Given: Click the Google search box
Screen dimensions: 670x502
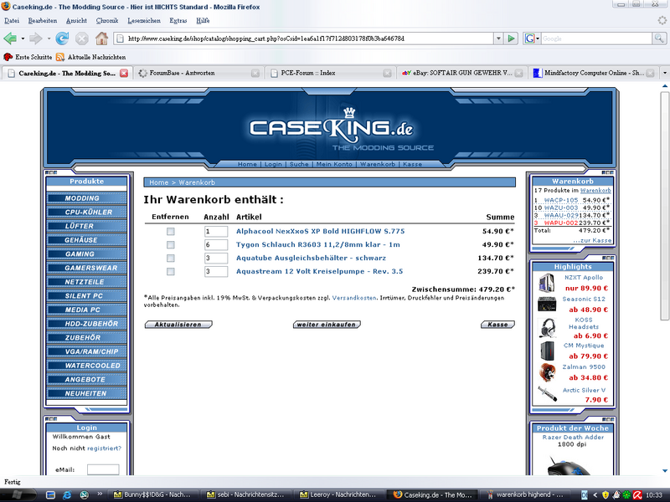Looking at the screenshot, I should tap(596, 38).
